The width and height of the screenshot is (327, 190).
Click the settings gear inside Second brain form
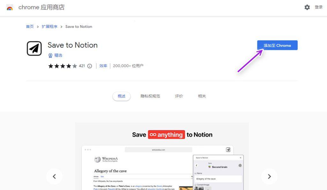(x=240, y=165)
